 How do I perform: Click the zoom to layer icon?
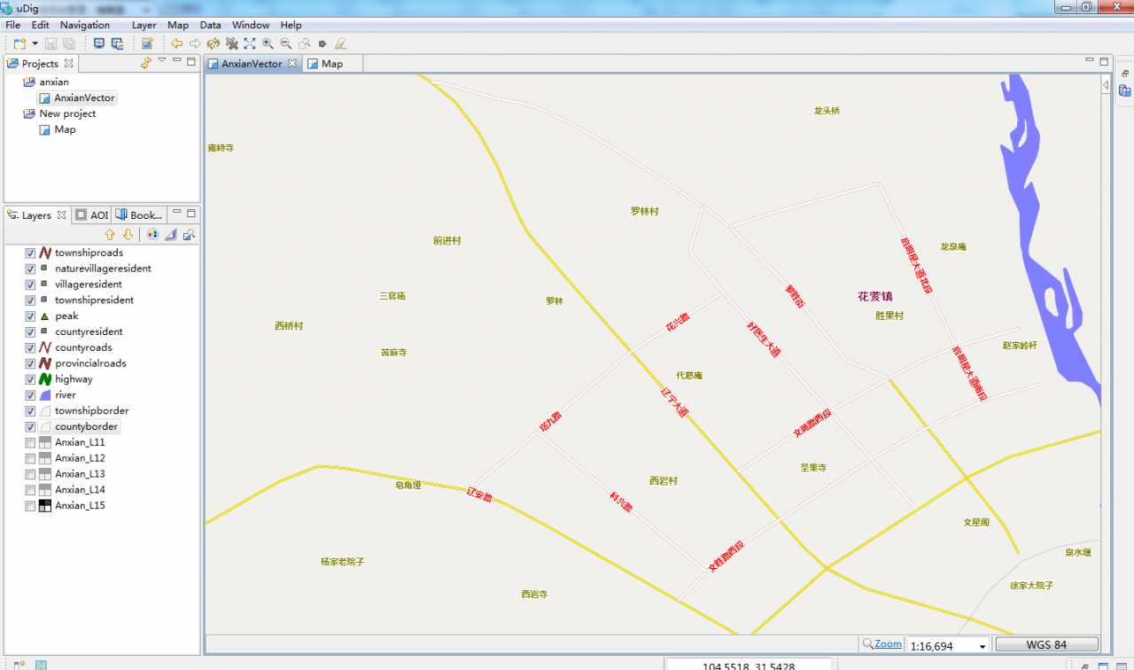189,235
